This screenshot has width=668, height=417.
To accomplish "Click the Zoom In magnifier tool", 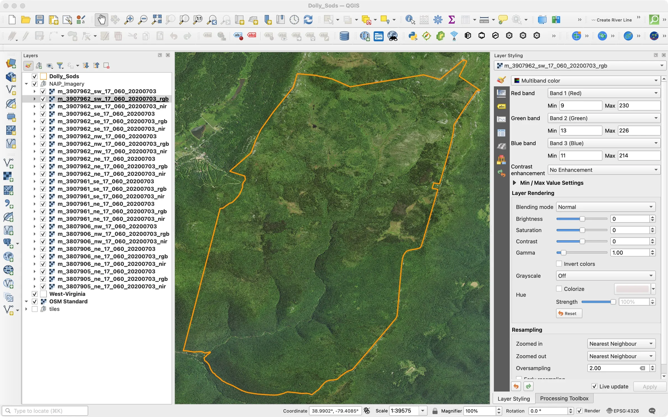I will coord(129,20).
